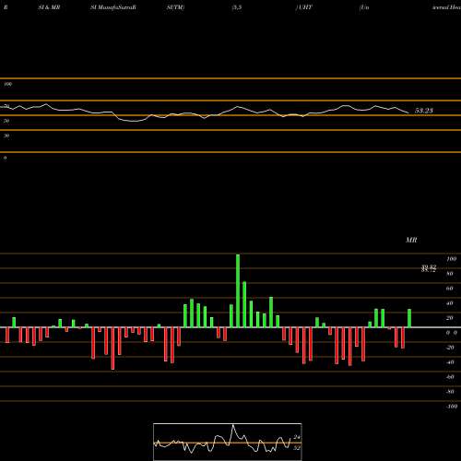Viewport: 461px width, 461px height.
Task: Select the MR histogram title label
Action: pyautogui.click(x=411, y=240)
